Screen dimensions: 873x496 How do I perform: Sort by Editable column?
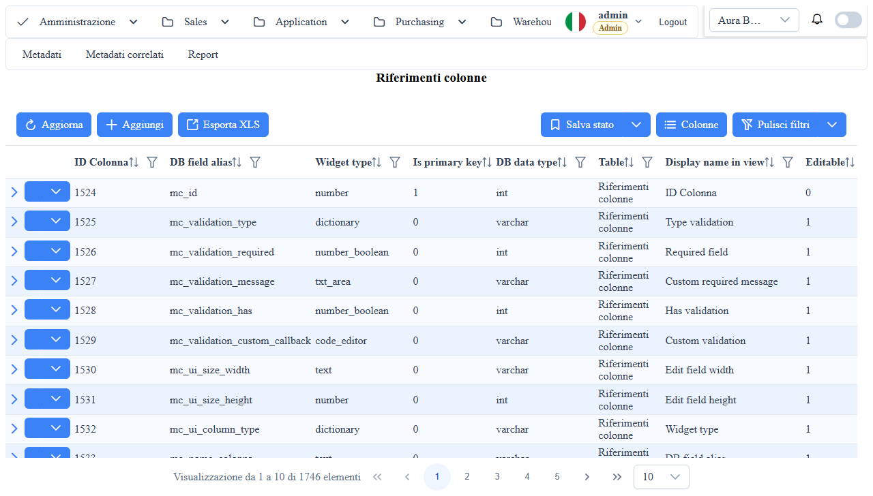(x=850, y=162)
